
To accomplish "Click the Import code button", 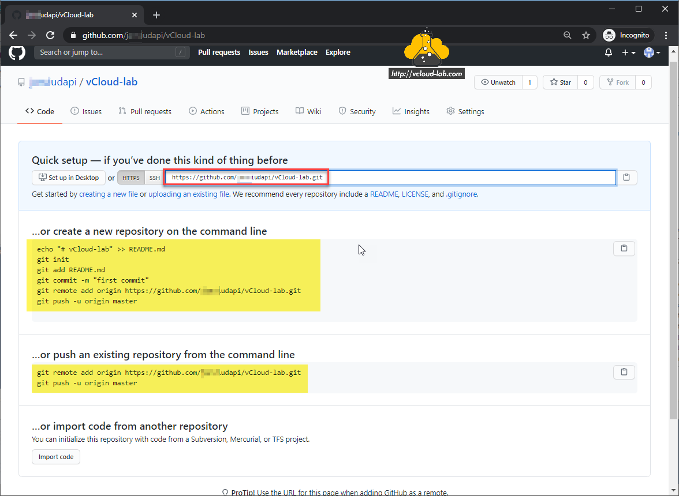I will [56, 457].
